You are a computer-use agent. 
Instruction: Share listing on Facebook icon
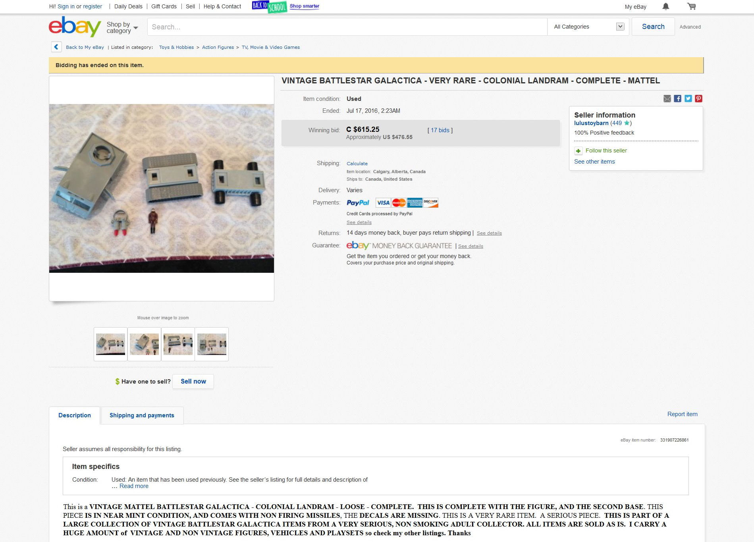[678, 98]
